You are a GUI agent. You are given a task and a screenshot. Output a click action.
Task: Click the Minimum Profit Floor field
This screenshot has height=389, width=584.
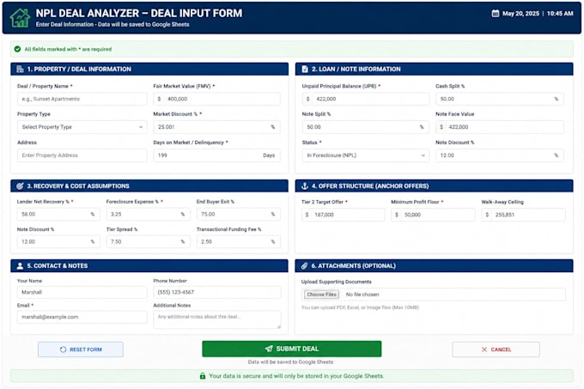[433, 215]
